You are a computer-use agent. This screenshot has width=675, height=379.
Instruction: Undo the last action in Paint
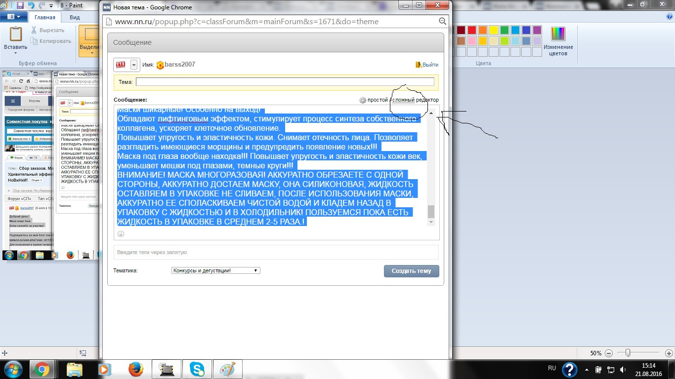(31, 5)
